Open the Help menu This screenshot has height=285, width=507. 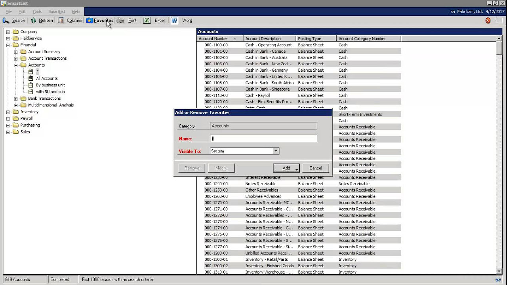pos(76,12)
